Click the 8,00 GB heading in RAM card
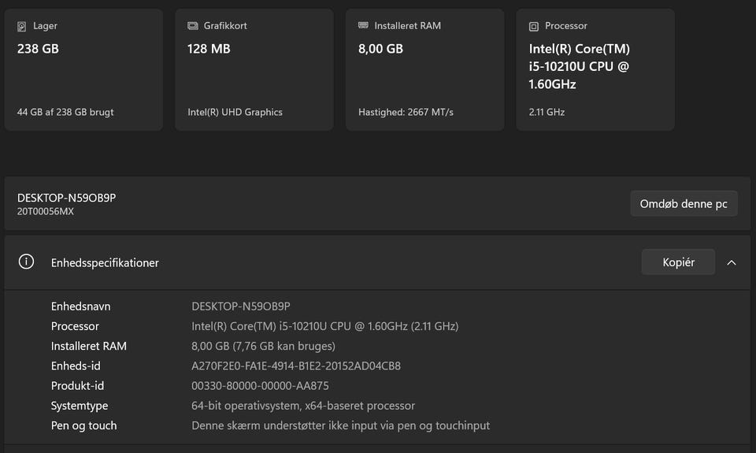 tap(380, 49)
